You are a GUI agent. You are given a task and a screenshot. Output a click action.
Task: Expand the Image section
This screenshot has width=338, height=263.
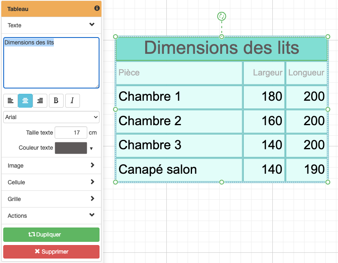click(51, 166)
